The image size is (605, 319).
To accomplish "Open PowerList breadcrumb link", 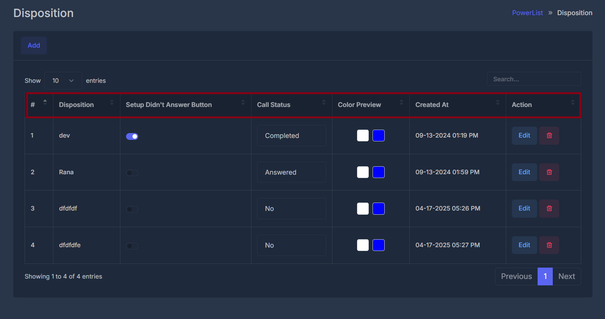I will click(x=527, y=13).
